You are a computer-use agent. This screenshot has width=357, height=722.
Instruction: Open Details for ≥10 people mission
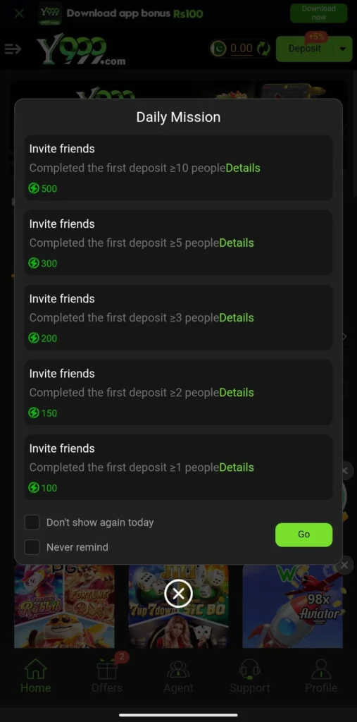pyautogui.click(x=243, y=168)
